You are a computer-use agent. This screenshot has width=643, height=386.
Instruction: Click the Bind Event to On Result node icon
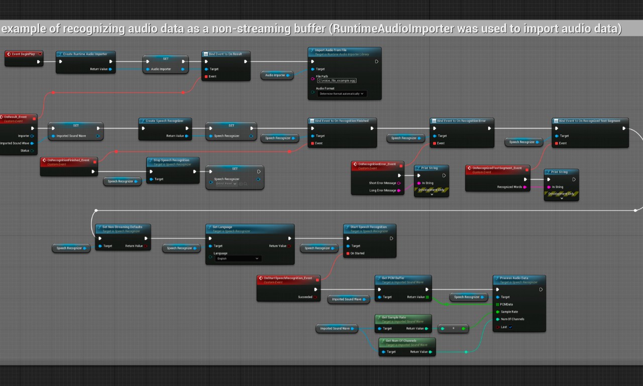click(206, 54)
